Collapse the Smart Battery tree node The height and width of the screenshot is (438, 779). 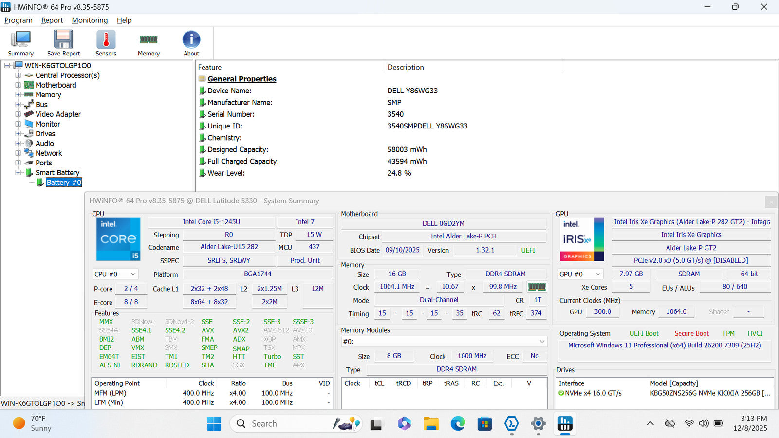tap(18, 173)
